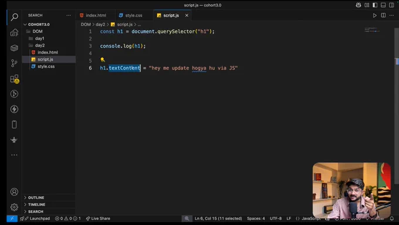399x225 pixels.
Task: Change indentation Spaces: 4
Action: (256, 219)
